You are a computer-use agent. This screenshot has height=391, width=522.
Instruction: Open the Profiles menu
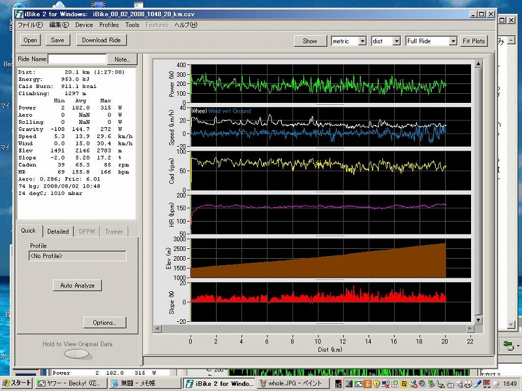click(x=109, y=25)
